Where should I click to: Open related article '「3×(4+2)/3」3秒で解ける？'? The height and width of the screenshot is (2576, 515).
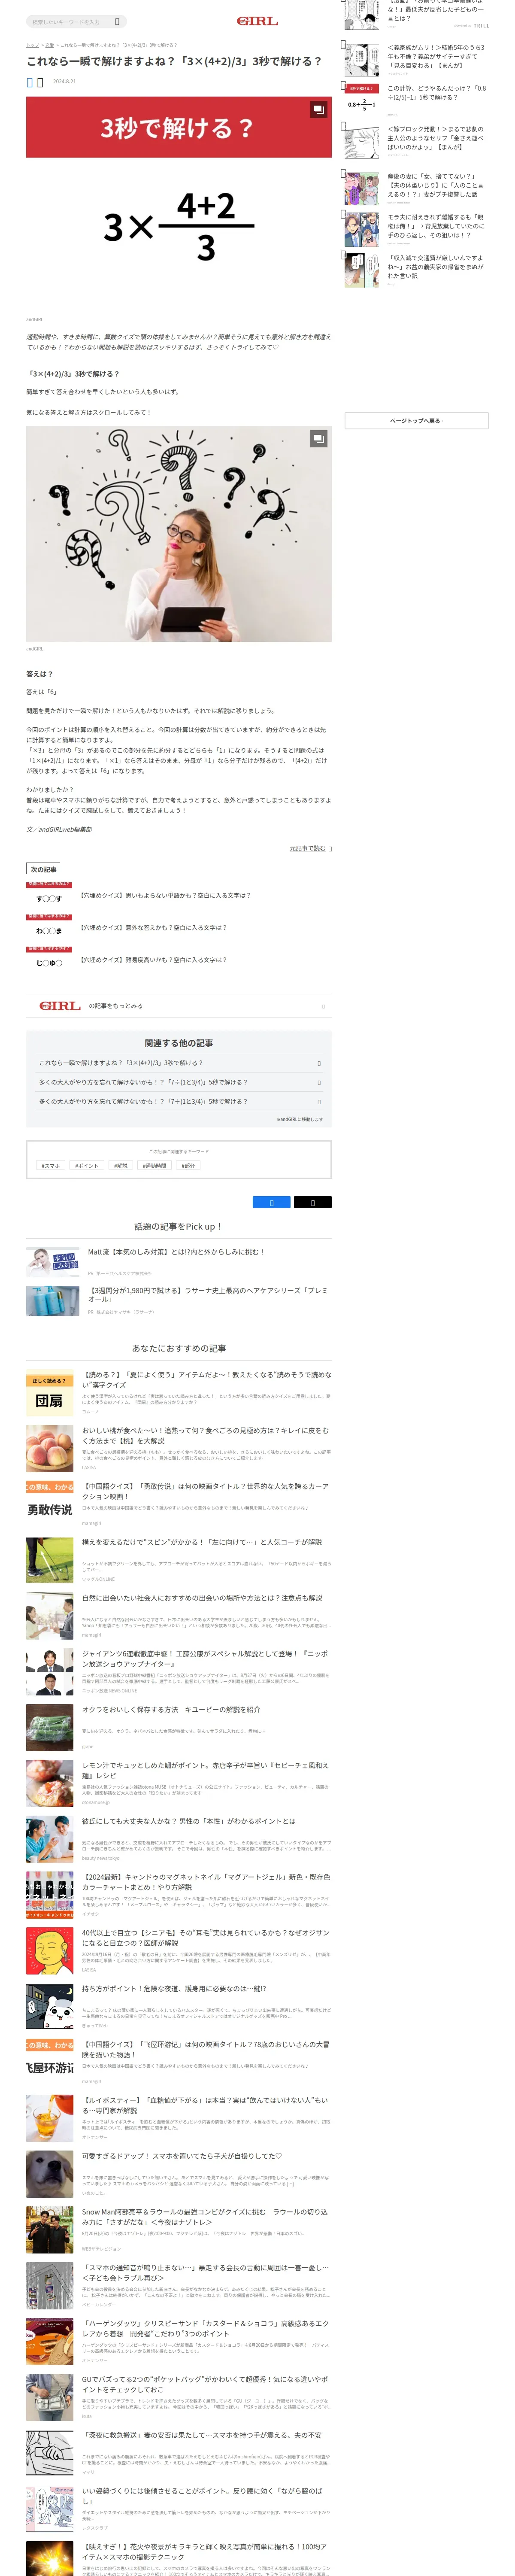point(179,1063)
